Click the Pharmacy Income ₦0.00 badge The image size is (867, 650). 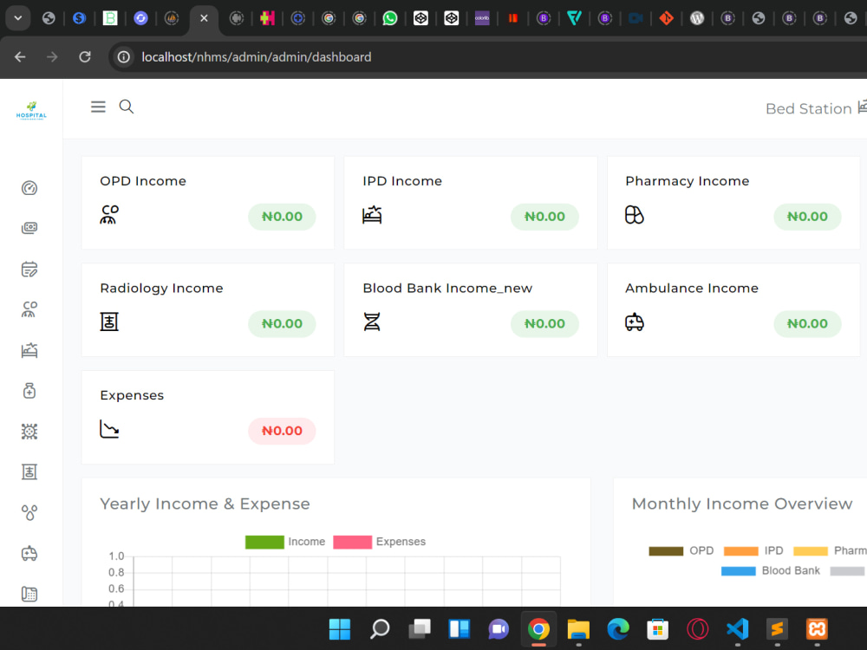click(x=807, y=217)
